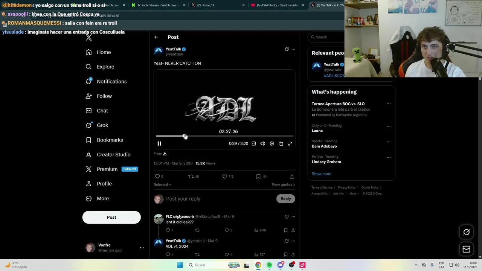The width and height of the screenshot is (482, 271).
Task: Pause the video
Action: pyautogui.click(x=159, y=143)
